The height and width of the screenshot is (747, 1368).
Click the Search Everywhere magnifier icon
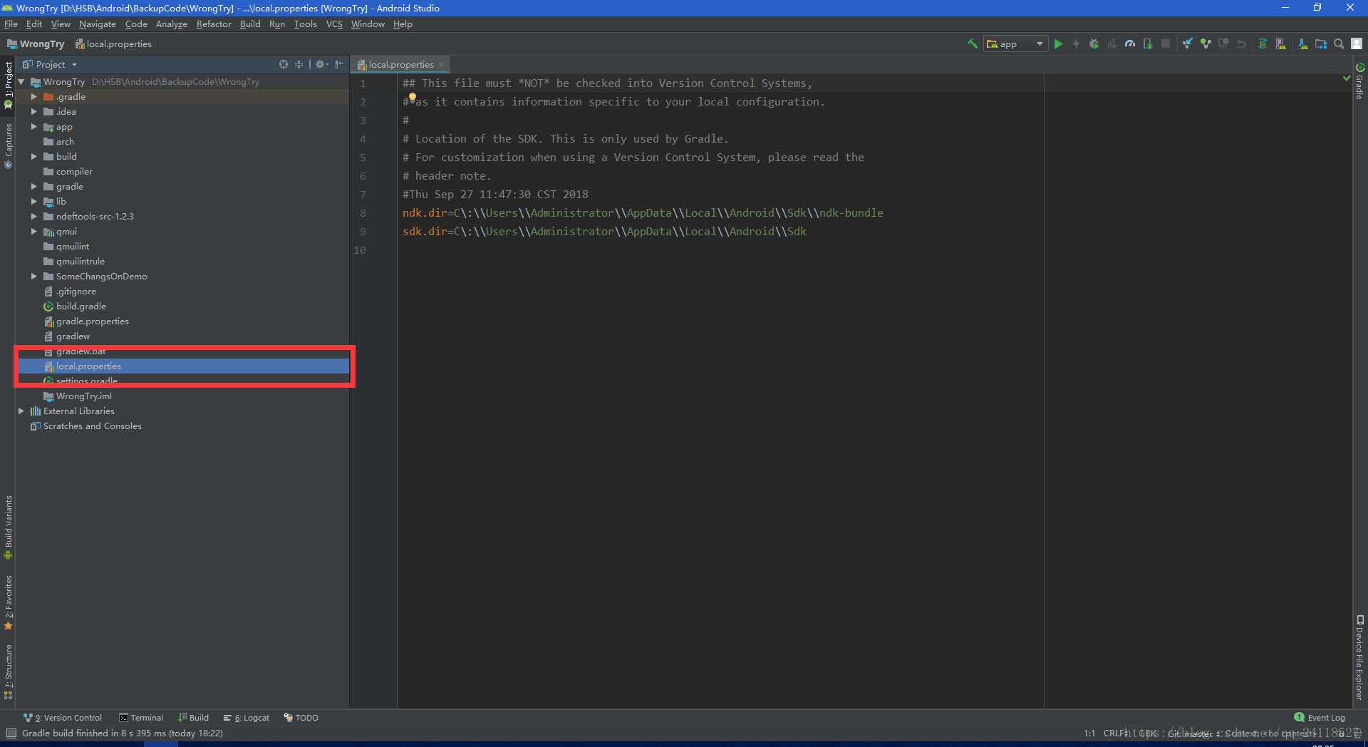tap(1339, 44)
